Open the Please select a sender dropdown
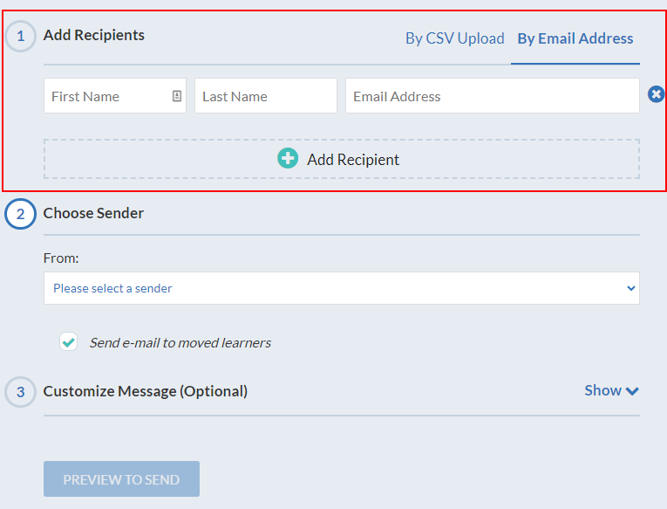 tap(342, 288)
